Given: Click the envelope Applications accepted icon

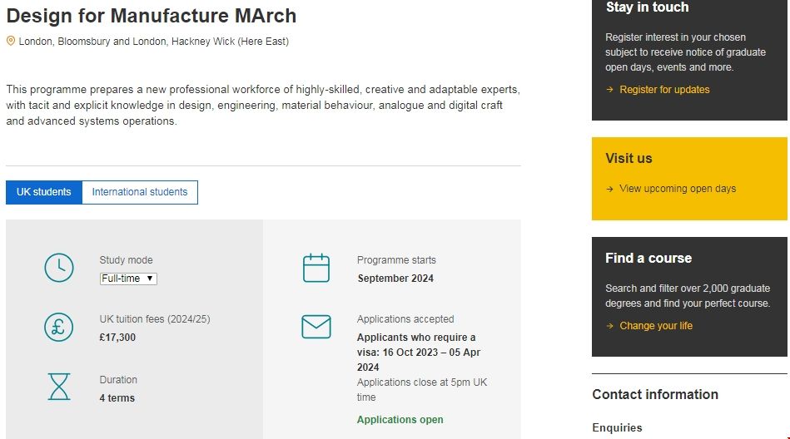Looking at the screenshot, I should pos(316,327).
